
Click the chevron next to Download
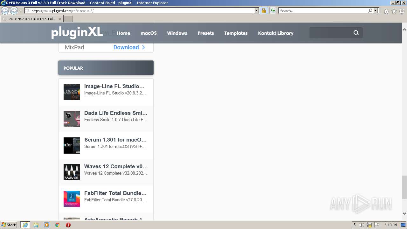144,47
